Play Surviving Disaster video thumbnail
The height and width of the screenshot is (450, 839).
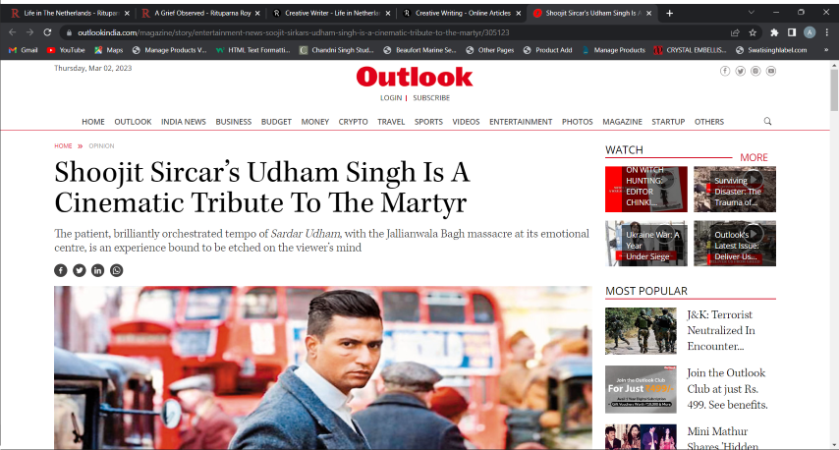pyautogui.click(x=735, y=189)
